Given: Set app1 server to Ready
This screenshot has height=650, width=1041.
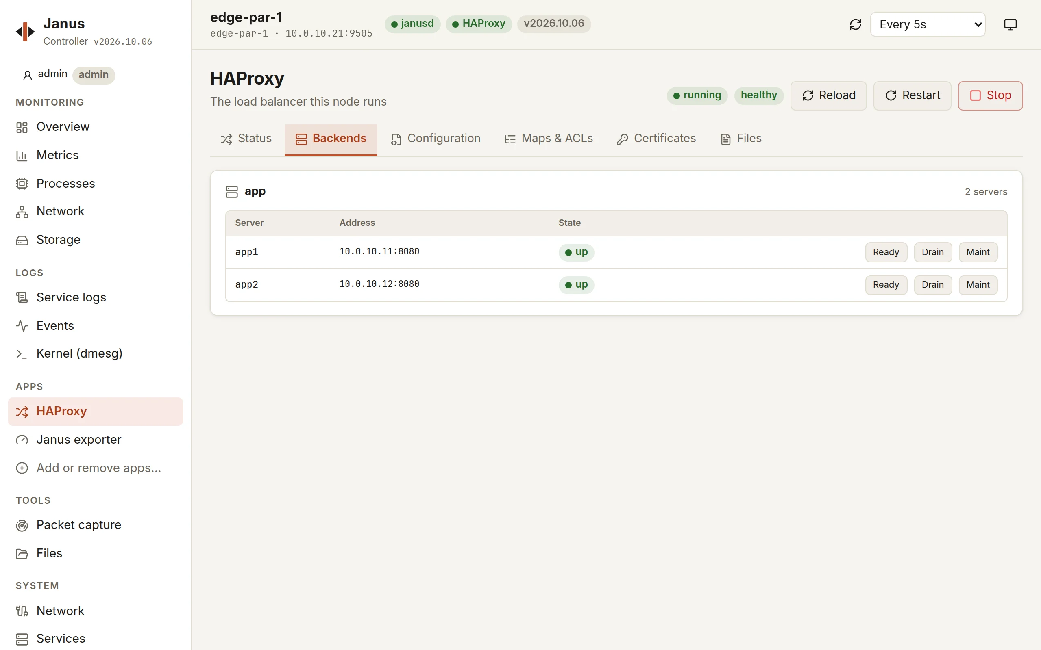Looking at the screenshot, I should pos(886,252).
